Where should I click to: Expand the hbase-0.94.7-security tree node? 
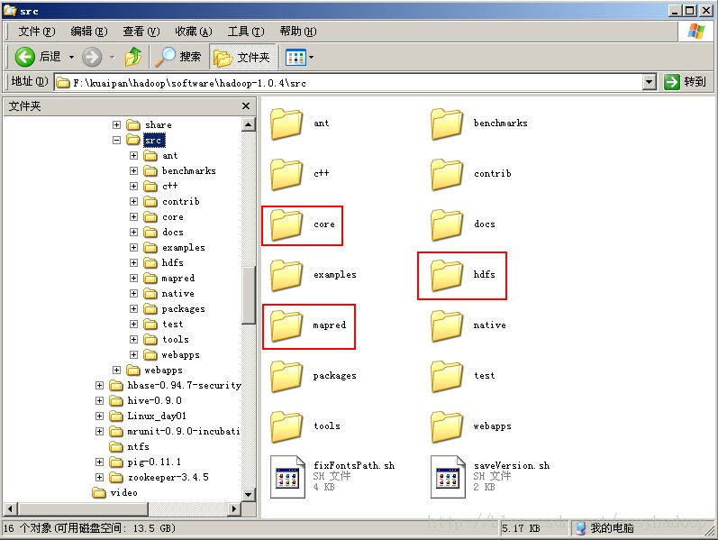coord(99,385)
